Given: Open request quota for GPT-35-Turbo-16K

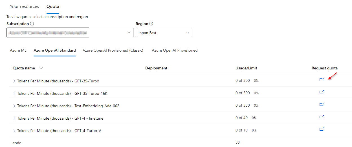Looking at the screenshot, I should (x=322, y=92).
